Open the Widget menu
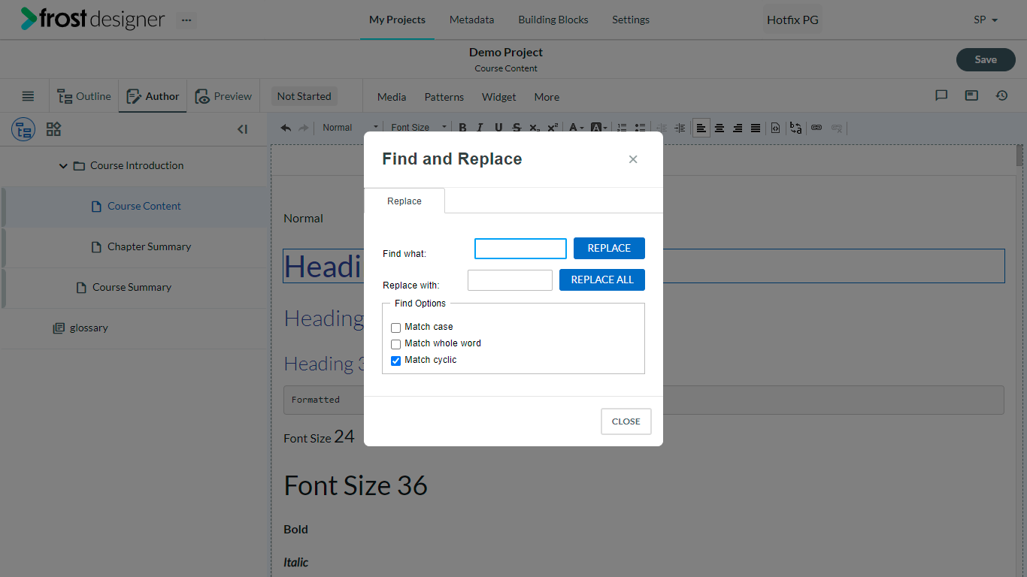 [x=499, y=97]
